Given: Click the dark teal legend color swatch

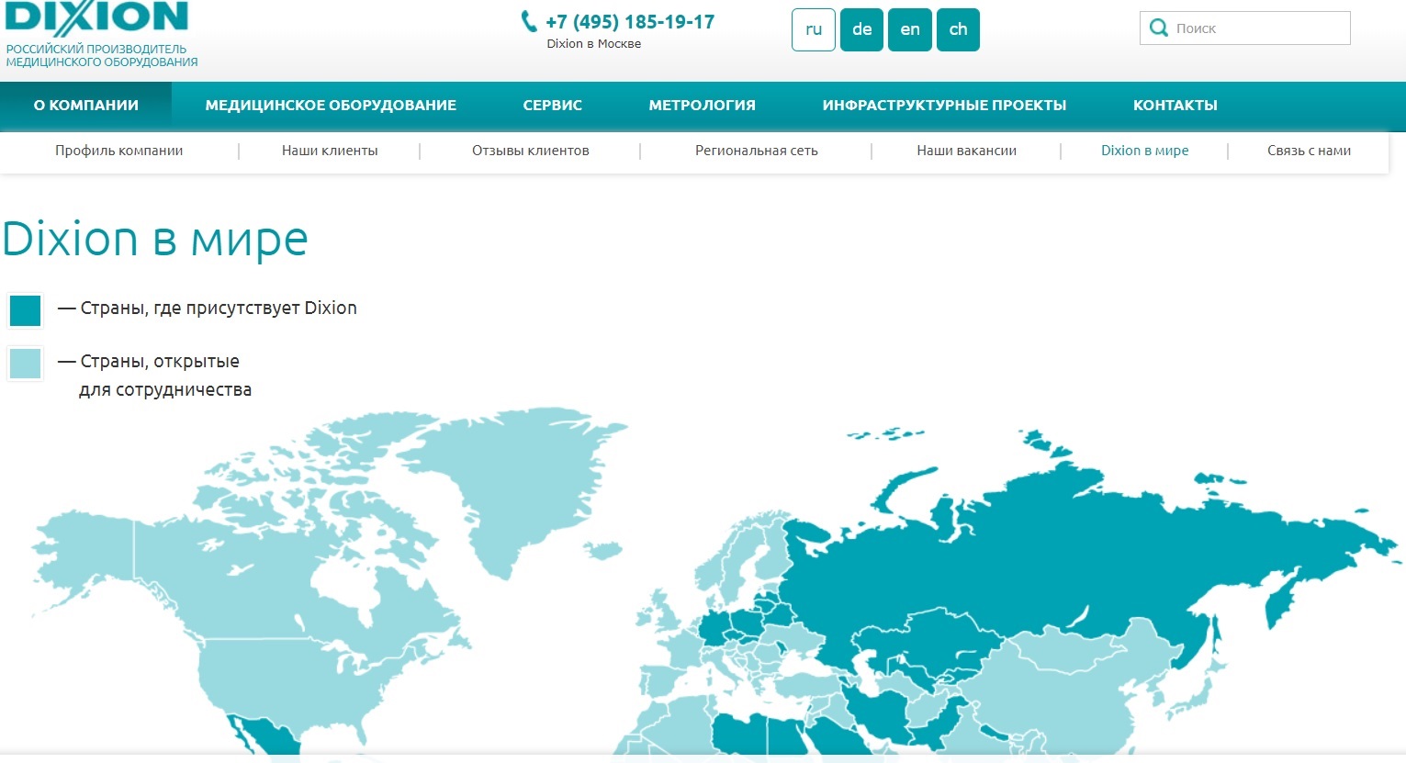Looking at the screenshot, I should pos(26,310).
